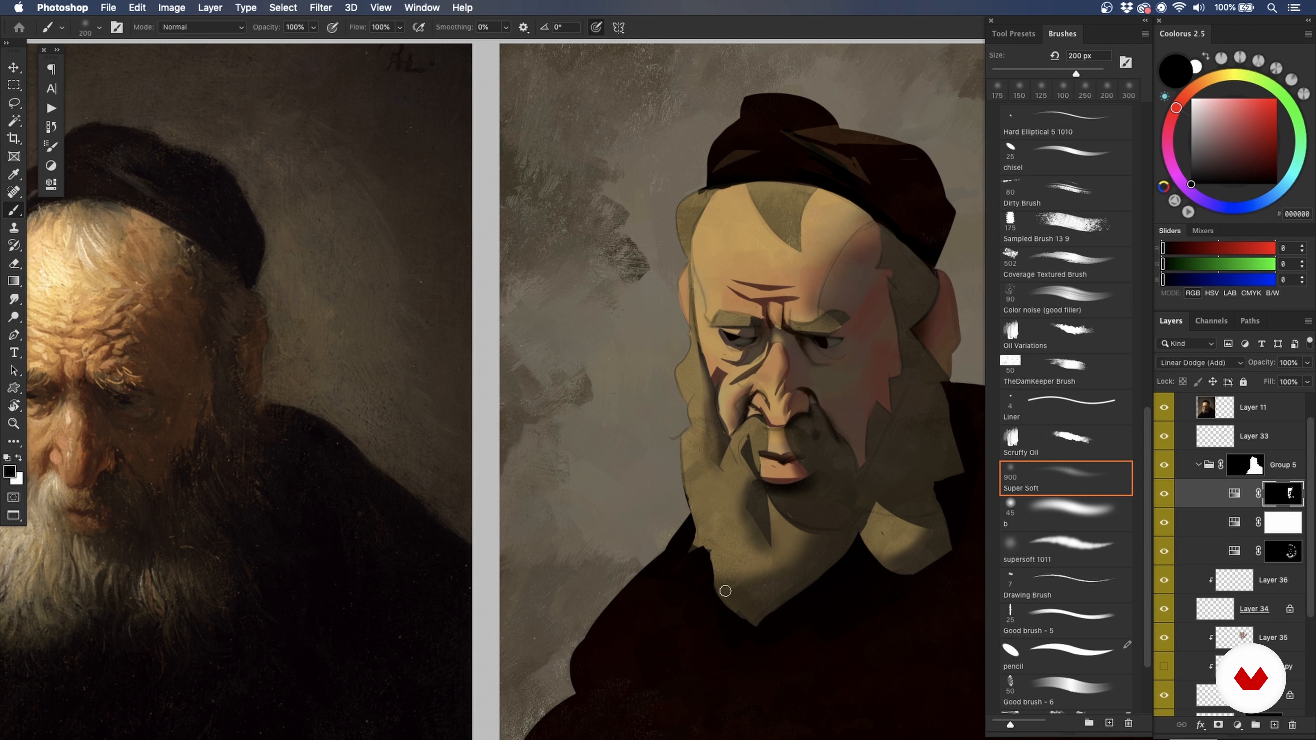Click the foreground color swatch in toolbar
The image size is (1316, 740).
pos(9,471)
